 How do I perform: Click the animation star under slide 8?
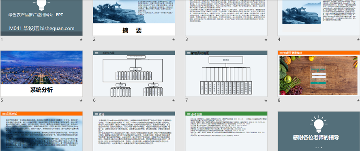pyautogui.click(x=358, y=101)
